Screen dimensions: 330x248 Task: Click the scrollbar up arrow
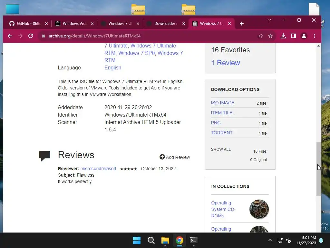pos(319,46)
